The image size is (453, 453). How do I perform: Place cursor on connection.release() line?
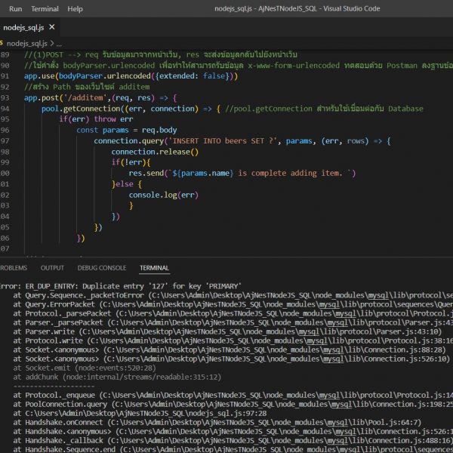(154, 152)
